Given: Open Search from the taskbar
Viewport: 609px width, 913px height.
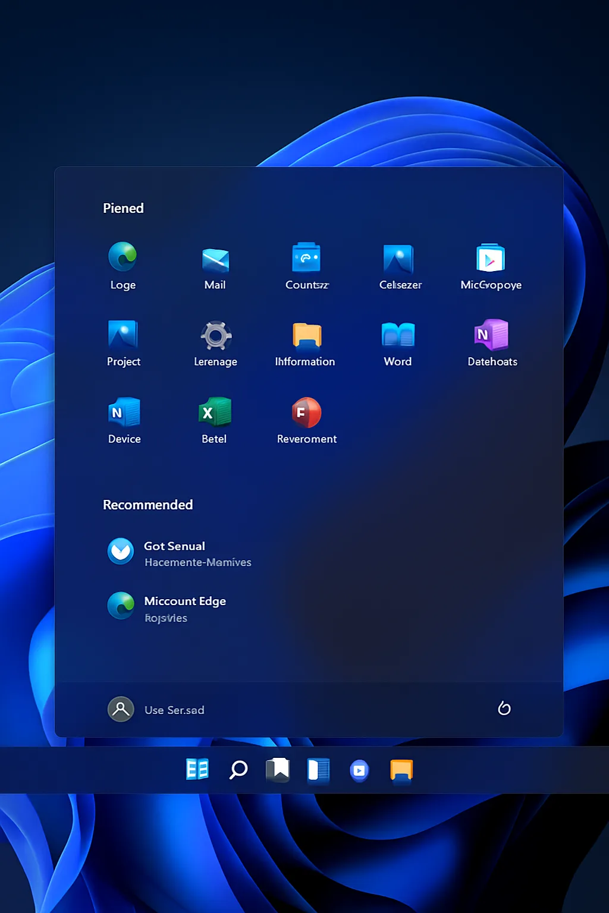Looking at the screenshot, I should coord(237,770).
